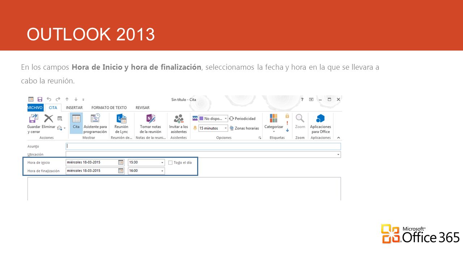Click the Show As striped icon
The width and height of the screenshot is (463, 260).
(x=195, y=118)
